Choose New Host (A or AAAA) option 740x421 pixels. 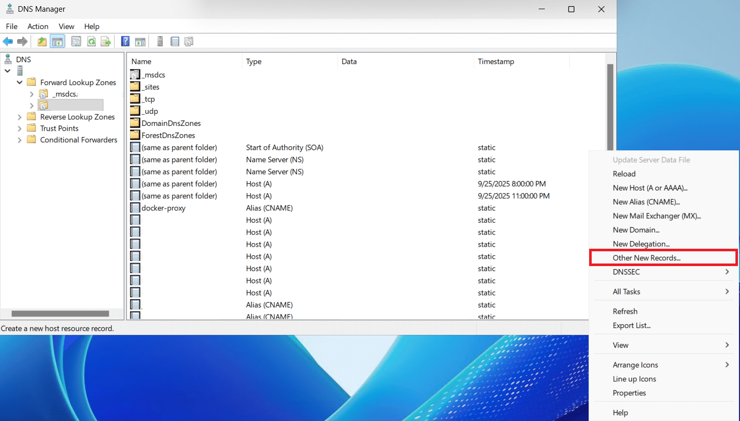click(x=650, y=188)
